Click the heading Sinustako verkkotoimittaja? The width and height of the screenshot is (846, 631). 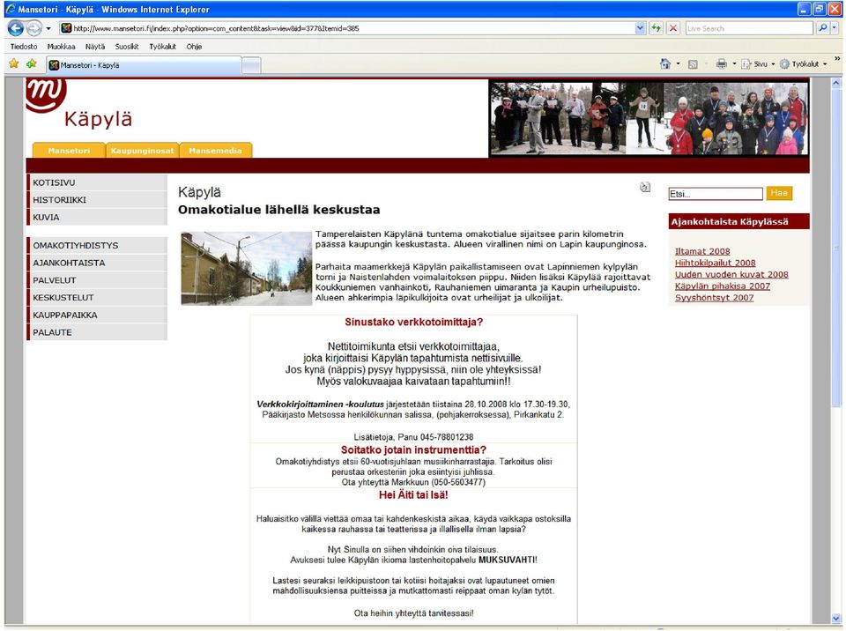[414, 323]
